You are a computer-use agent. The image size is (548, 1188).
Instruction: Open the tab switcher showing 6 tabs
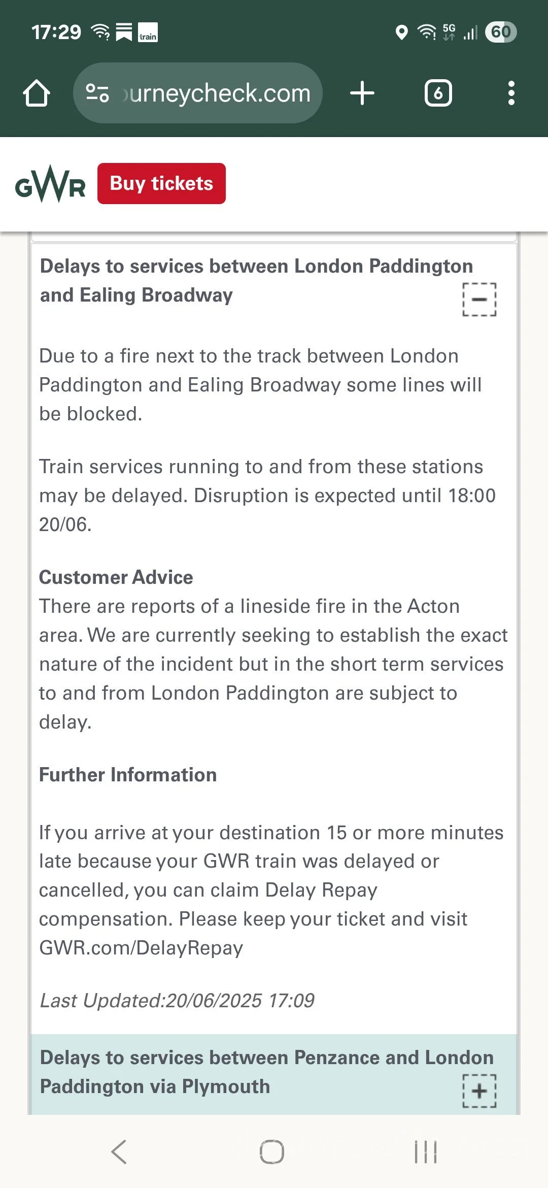[x=438, y=93]
